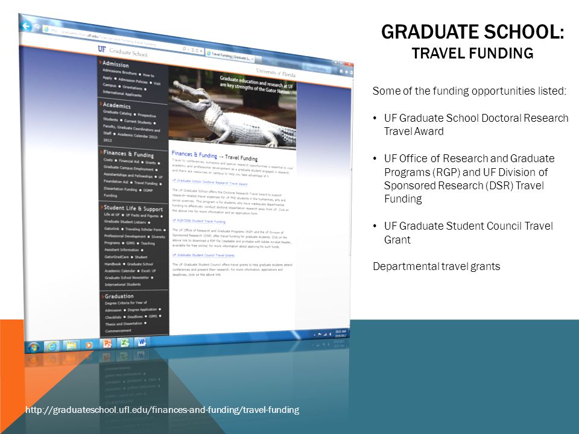Click the Thesis and Dissertation link
This screenshot has width=579, height=434.
[x=124, y=324]
